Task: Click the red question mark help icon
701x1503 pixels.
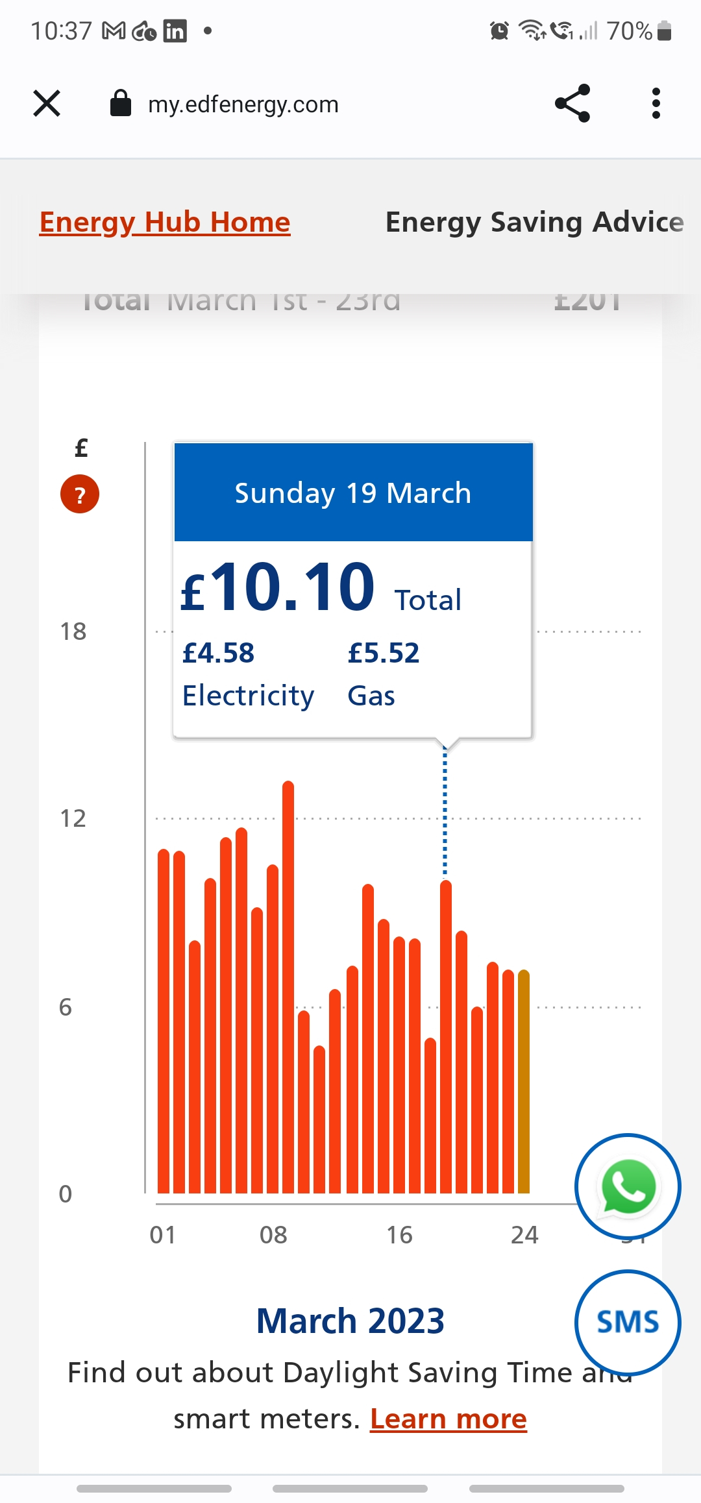Action: point(80,495)
